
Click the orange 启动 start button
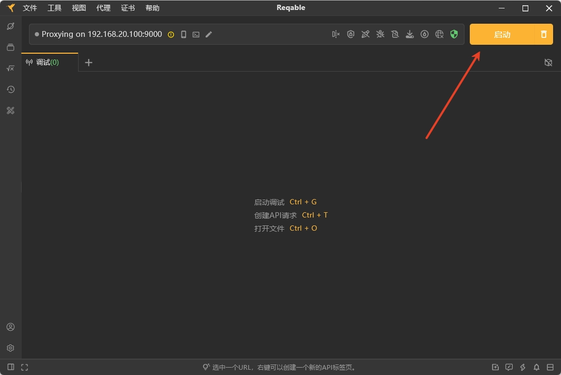[501, 34]
